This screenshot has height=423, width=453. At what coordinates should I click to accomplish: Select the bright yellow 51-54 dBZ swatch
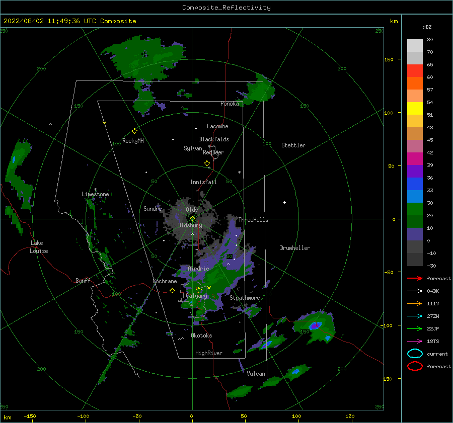pyautogui.click(x=415, y=109)
